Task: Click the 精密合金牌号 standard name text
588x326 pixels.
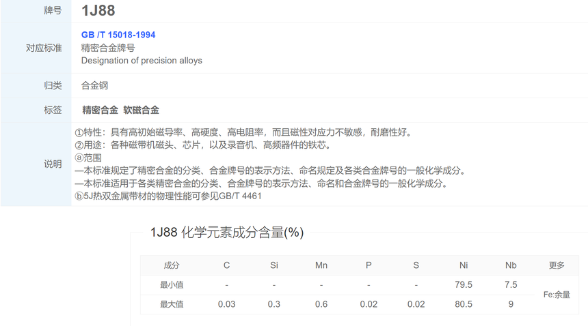Action: (x=108, y=48)
